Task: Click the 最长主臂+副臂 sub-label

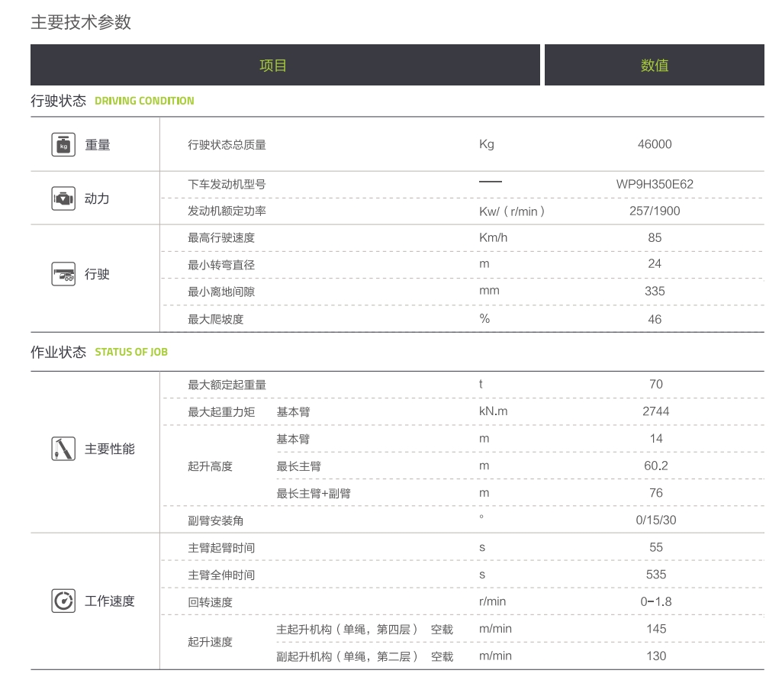Action: pyautogui.click(x=314, y=494)
